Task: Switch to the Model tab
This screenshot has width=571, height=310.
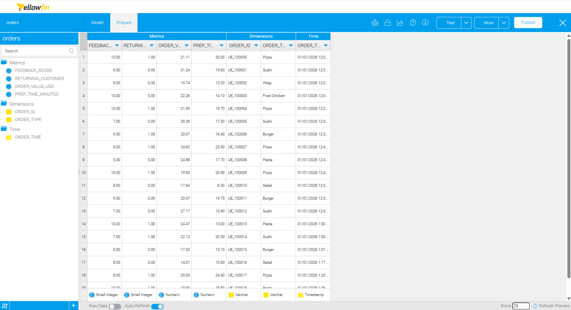Action: [97, 22]
